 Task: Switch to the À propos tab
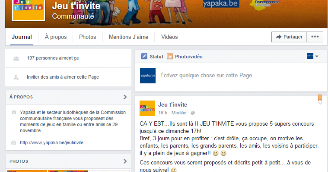56,37
